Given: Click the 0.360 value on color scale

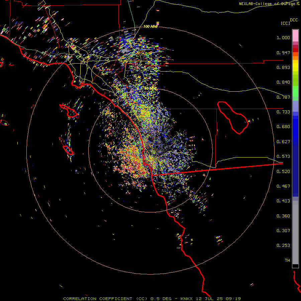Looking at the screenshot, I should [x=283, y=216].
